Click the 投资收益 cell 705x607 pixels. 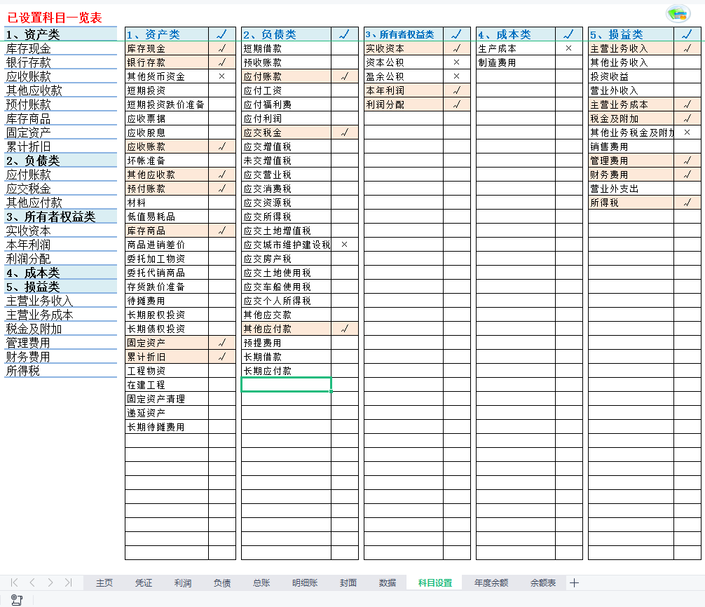click(x=631, y=76)
